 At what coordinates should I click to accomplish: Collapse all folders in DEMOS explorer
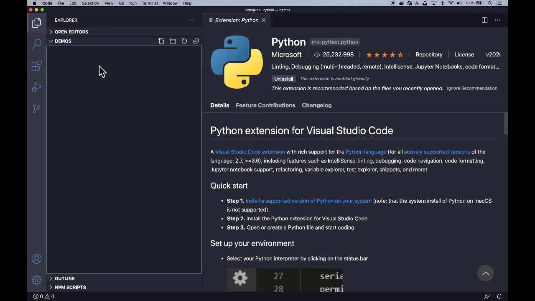point(196,41)
